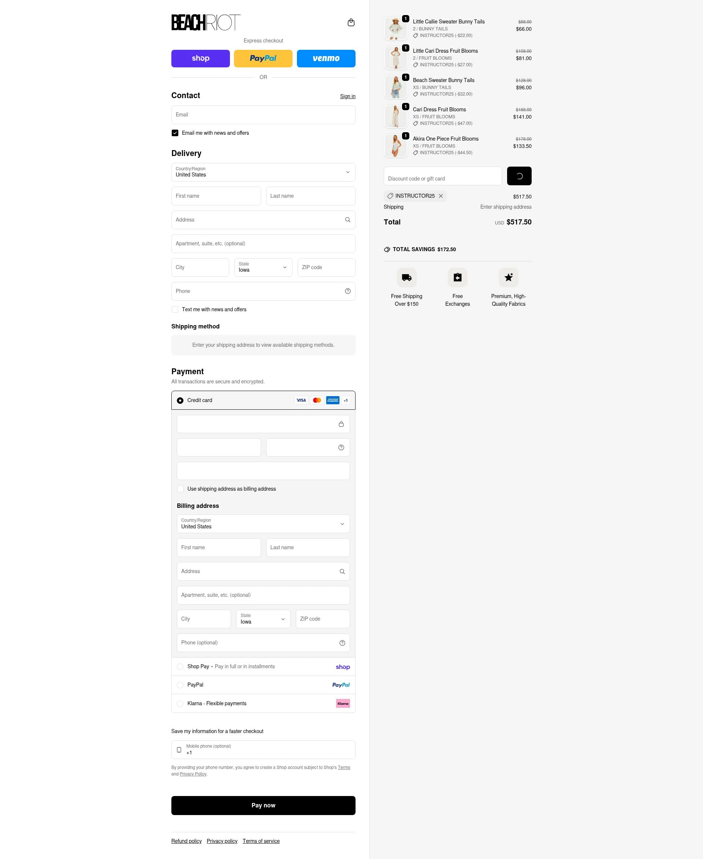Image resolution: width=703 pixels, height=859 pixels.
Task: Click the Free Shipping truck icon
Action: pos(406,278)
